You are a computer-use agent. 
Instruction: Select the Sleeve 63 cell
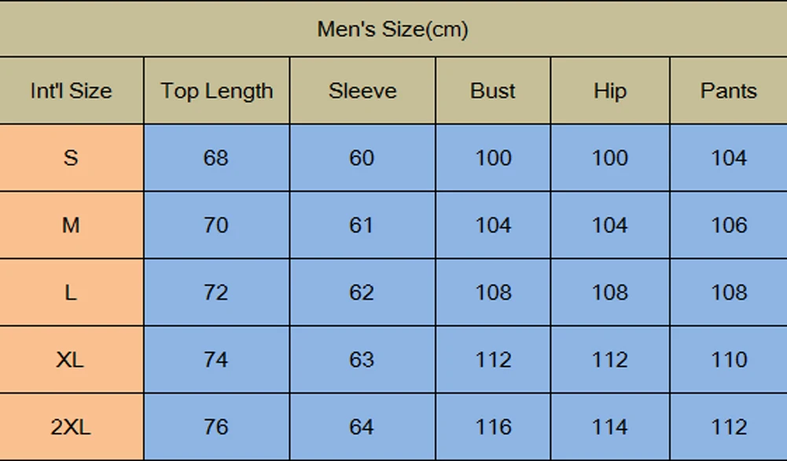pyautogui.click(x=362, y=360)
